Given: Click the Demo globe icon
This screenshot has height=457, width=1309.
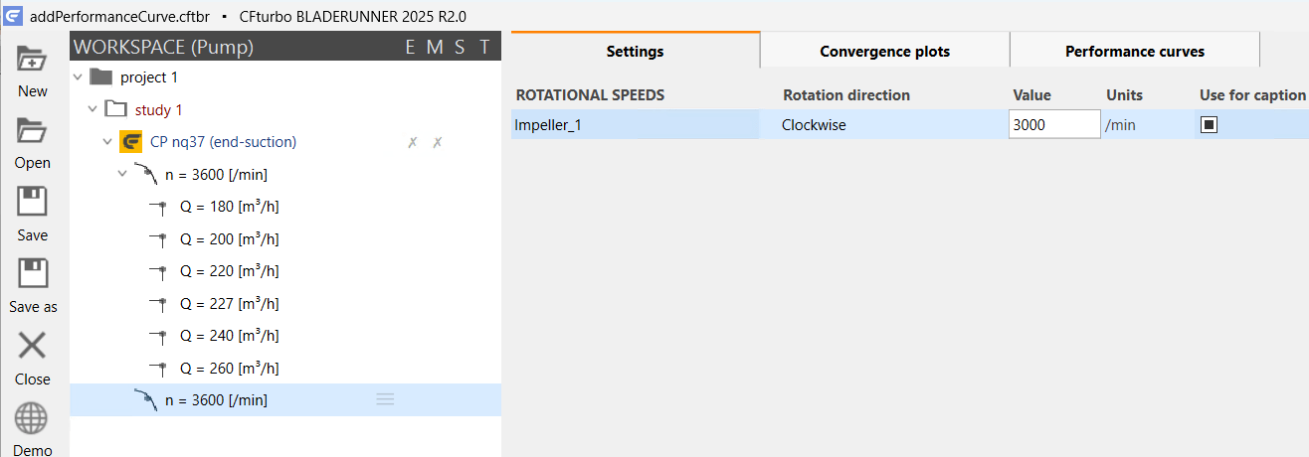Looking at the screenshot, I should [32, 418].
